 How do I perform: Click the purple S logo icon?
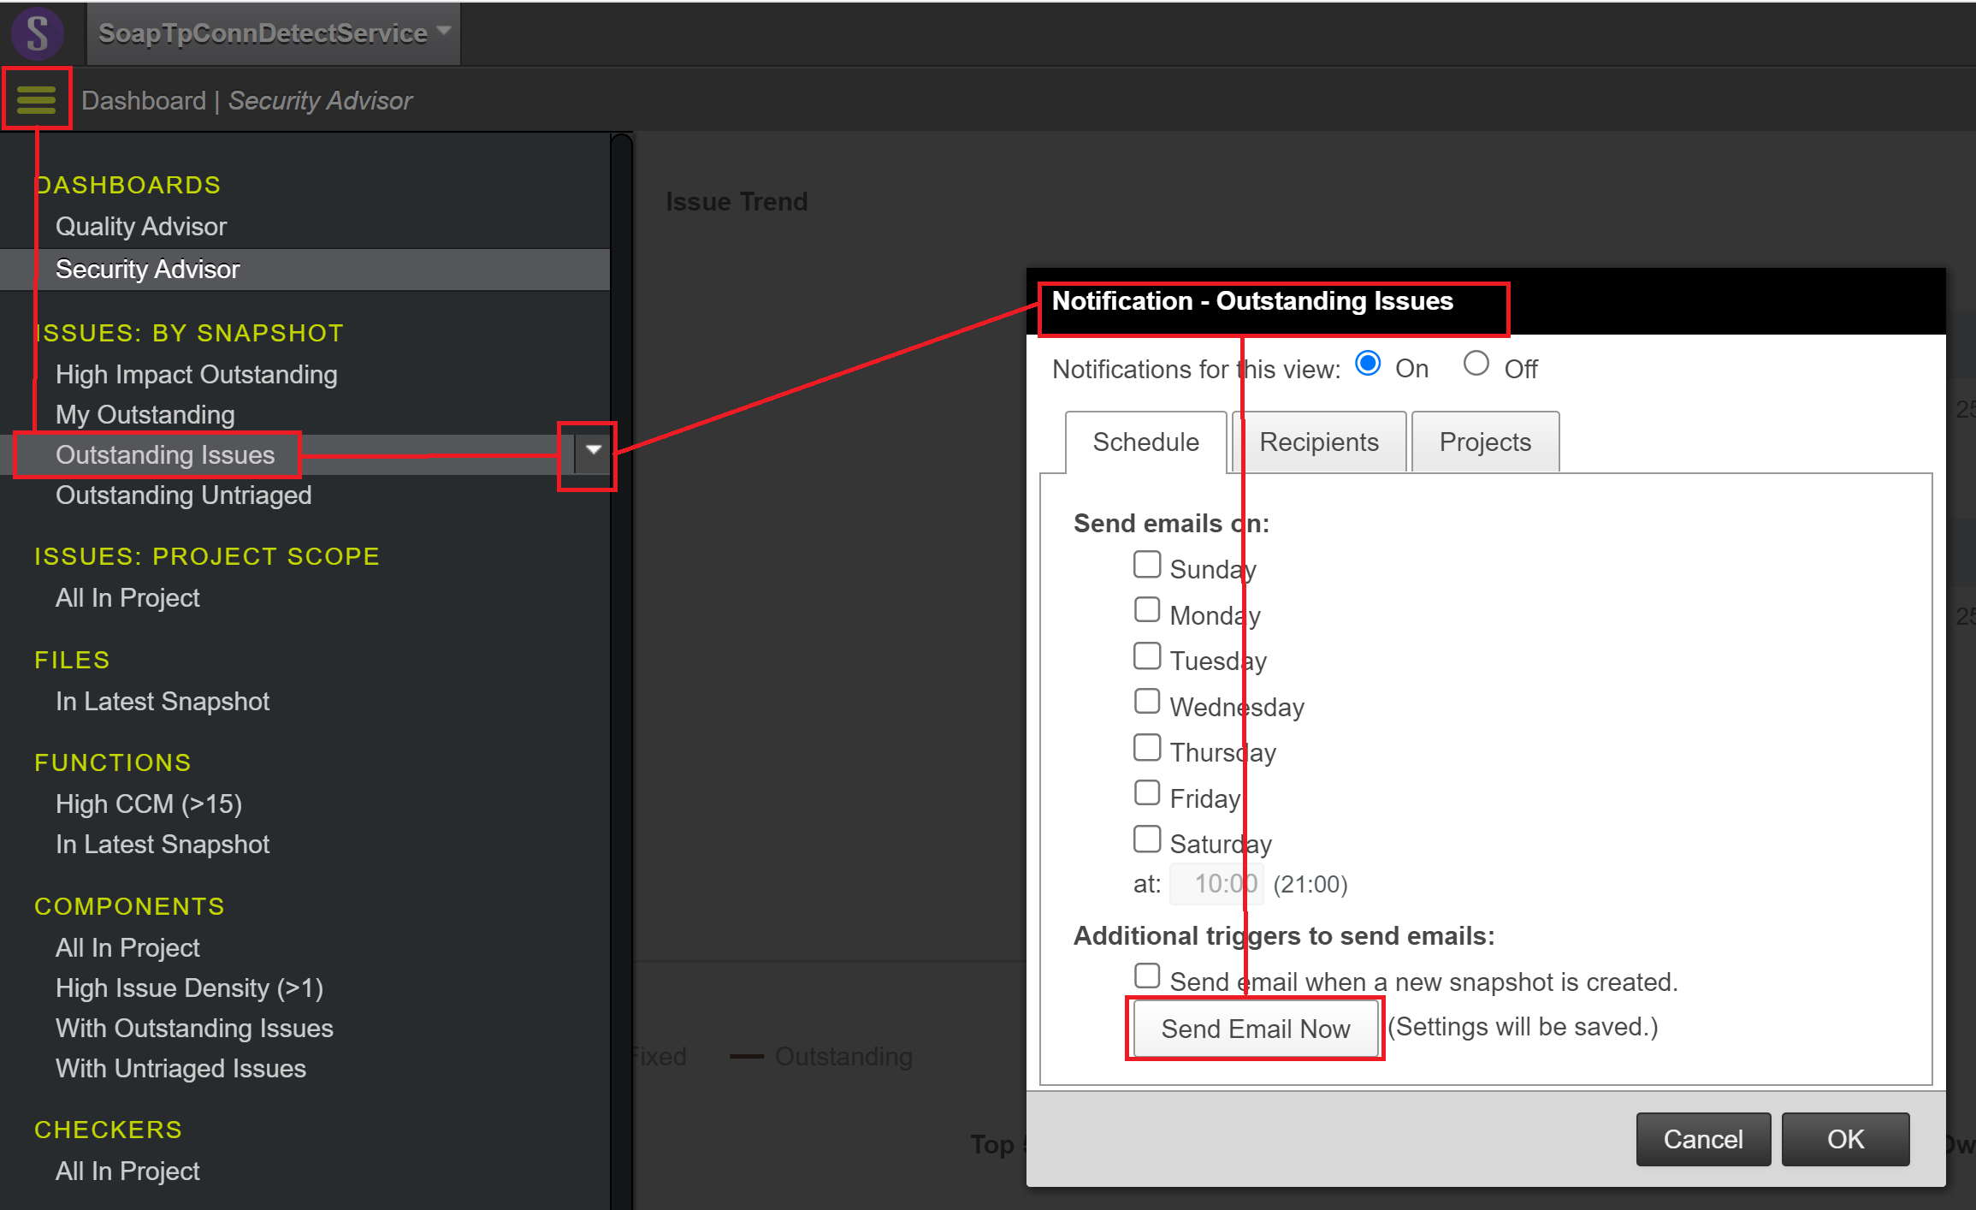coord(38,33)
